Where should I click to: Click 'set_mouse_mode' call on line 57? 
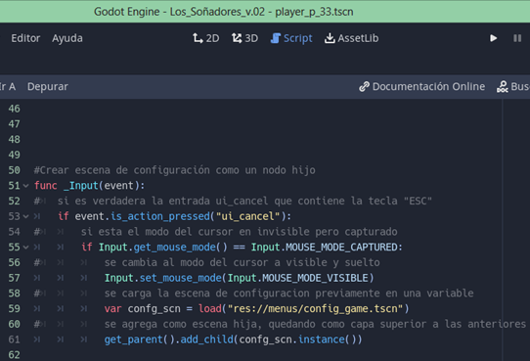181,278
